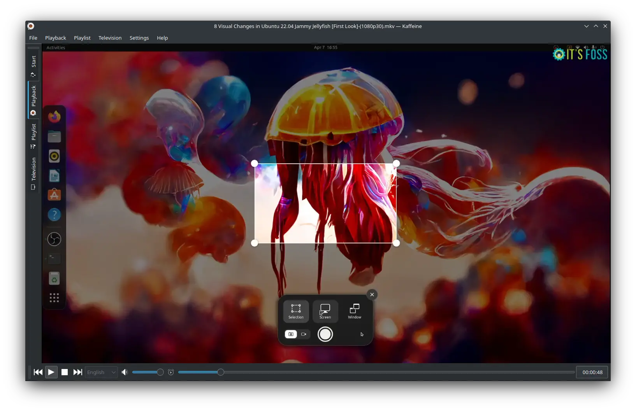The width and height of the screenshot is (636, 411).
Task: Click the Firefox icon in the video dock
Action: (54, 116)
